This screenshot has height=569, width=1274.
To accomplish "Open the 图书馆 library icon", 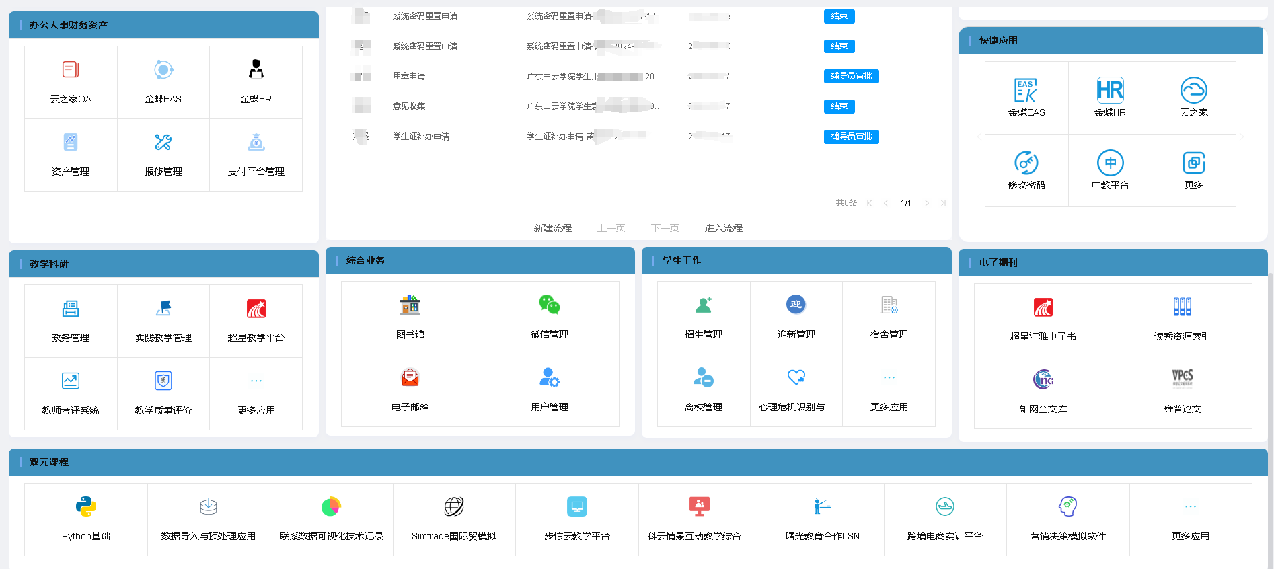I will coord(410,305).
